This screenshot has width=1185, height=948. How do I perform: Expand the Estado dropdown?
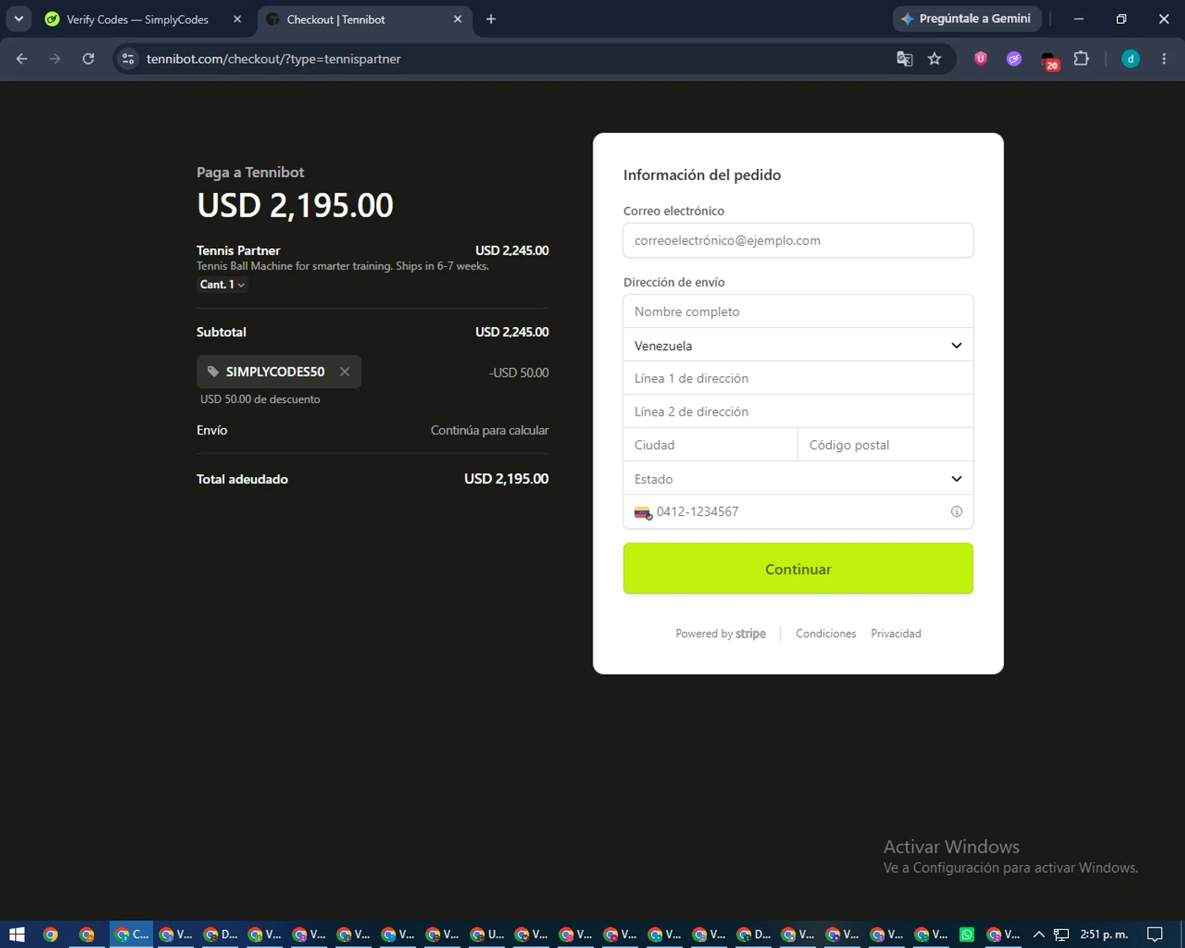[x=798, y=479]
